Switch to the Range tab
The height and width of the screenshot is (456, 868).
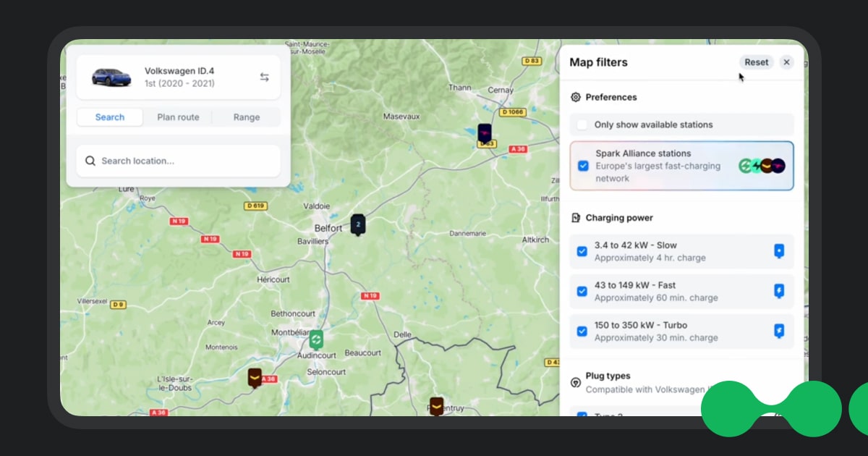(247, 117)
